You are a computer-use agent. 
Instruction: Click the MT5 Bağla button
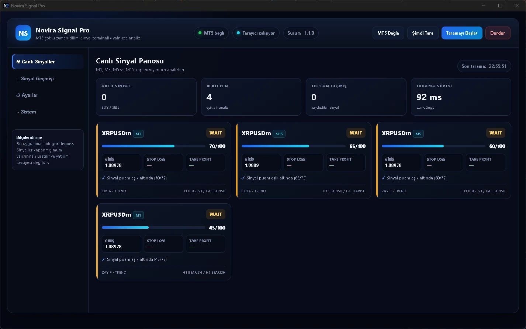388,33
